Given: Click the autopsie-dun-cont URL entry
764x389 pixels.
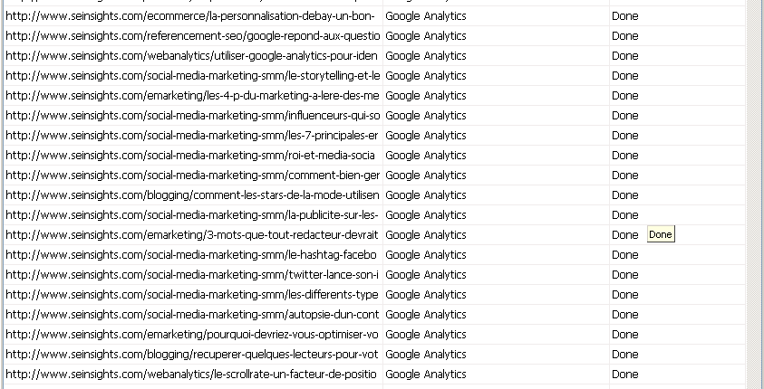Looking at the screenshot, I should [x=192, y=315].
